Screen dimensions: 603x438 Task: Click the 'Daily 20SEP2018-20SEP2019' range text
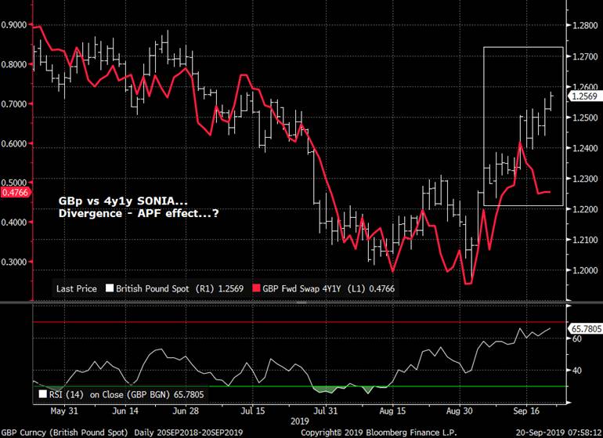point(189,433)
